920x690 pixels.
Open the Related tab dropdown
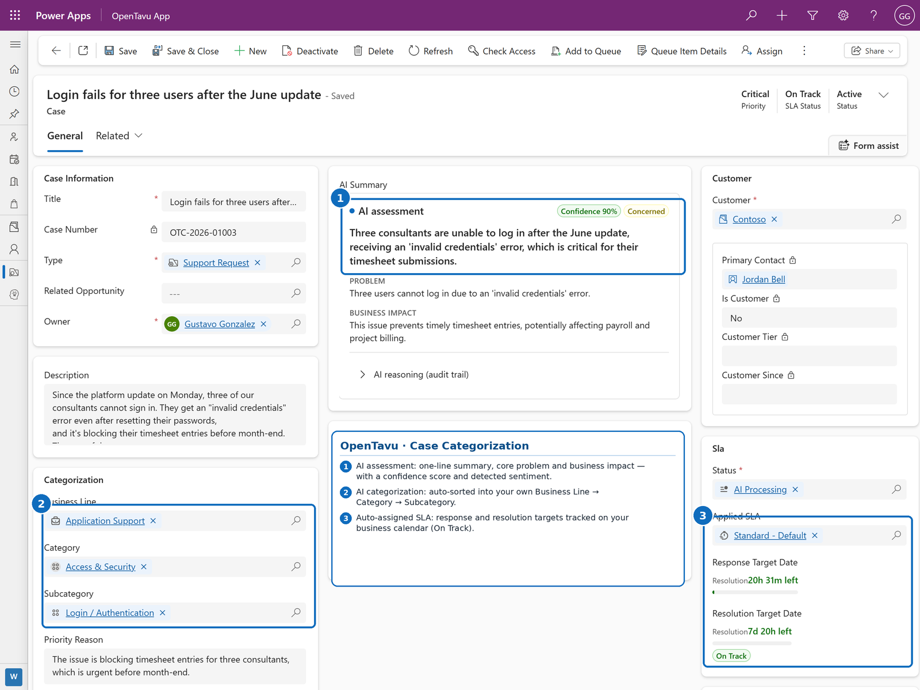tap(119, 136)
